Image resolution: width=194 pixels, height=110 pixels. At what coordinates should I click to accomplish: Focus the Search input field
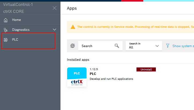point(100,46)
